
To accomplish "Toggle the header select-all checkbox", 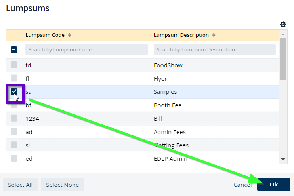I will click(x=14, y=49).
